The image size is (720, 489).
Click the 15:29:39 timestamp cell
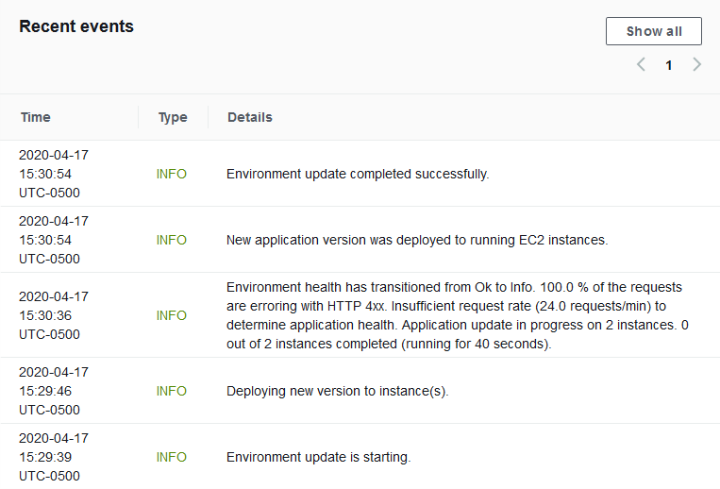(x=53, y=457)
